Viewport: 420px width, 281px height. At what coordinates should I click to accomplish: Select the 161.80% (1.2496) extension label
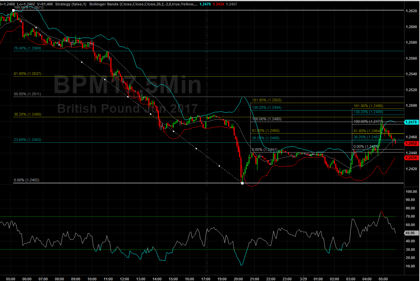[x=369, y=106]
